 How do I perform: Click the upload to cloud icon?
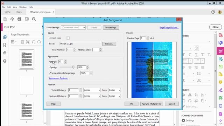(x=12, y=19)
